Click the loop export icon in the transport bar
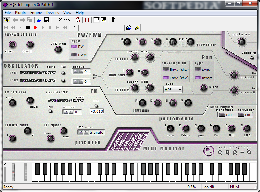260x192 pixels. tap(74, 27)
